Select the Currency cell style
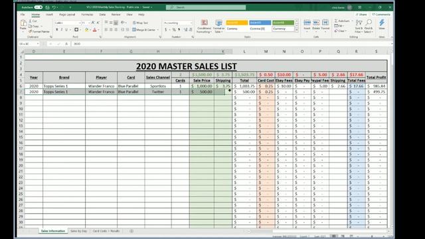Image resolution: width=425 pixels, height=239 pixels. coord(283,29)
